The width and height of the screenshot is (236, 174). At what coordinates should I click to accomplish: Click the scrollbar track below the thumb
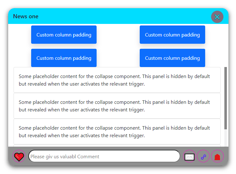point(226,138)
